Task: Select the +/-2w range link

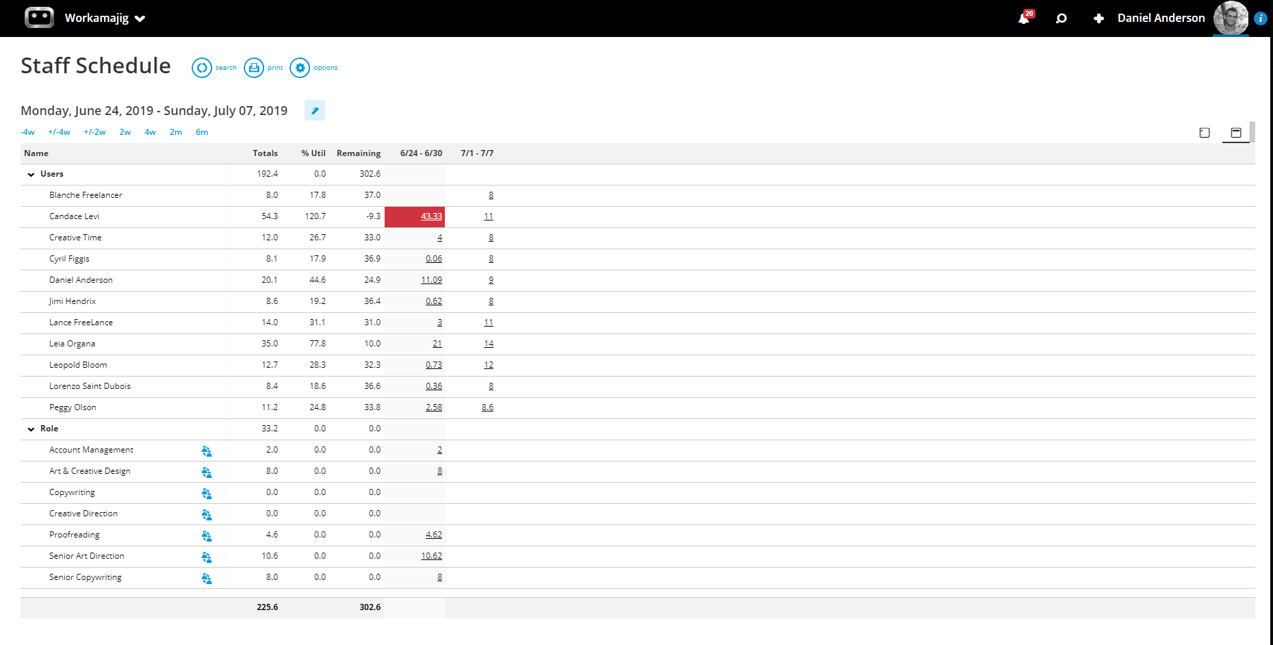Action: pos(94,132)
